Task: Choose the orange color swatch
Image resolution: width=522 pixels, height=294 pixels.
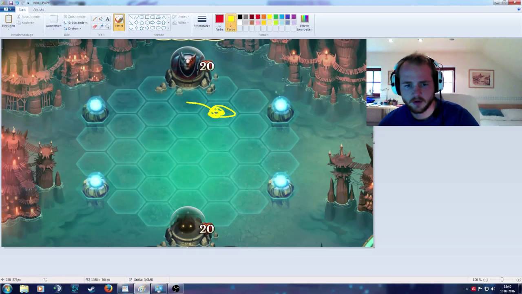Action: pyautogui.click(x=263, y=17)
